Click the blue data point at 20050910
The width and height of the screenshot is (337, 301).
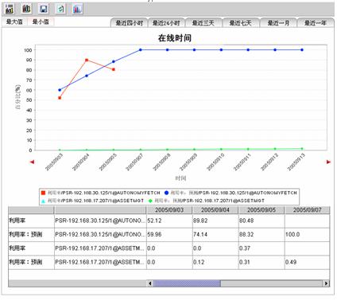coord(221,50)
